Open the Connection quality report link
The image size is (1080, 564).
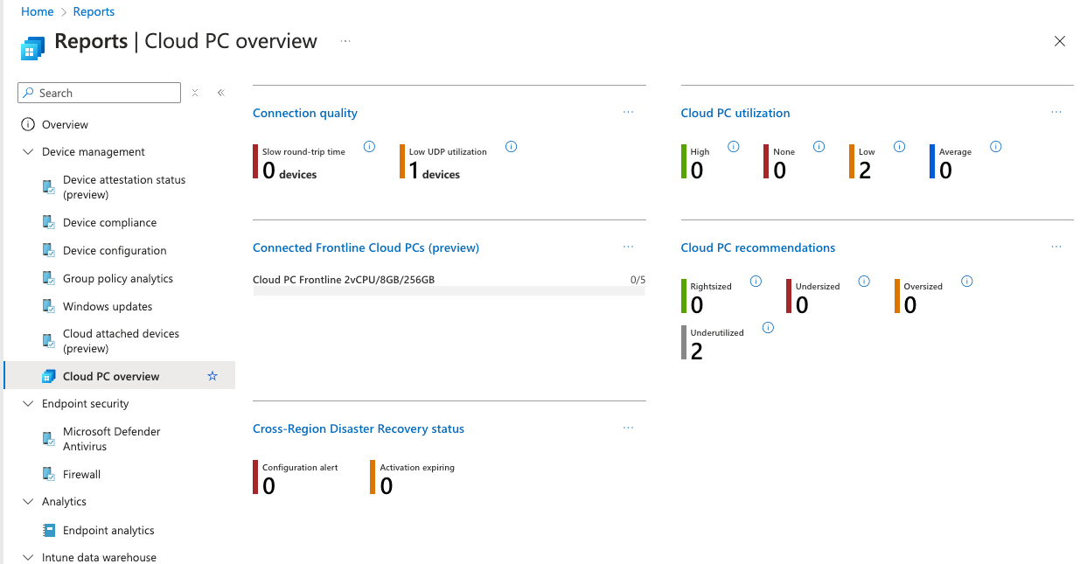point(305,113)
